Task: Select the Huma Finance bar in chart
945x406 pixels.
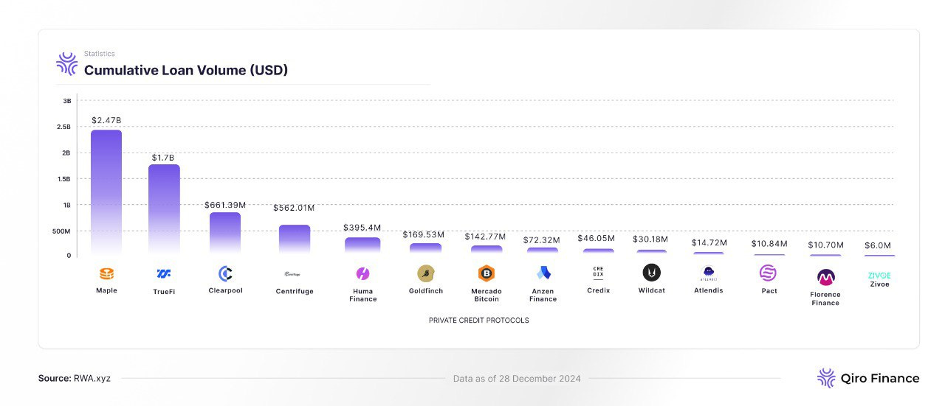Action: (x=362, y=246)
